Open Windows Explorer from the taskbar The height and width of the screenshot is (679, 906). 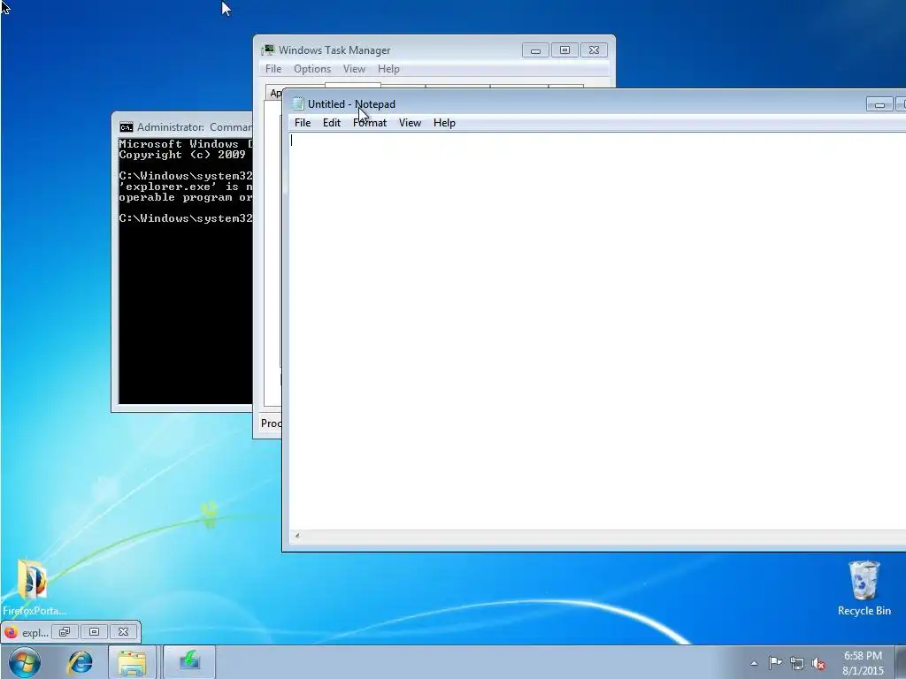click(x=132, y=661)
